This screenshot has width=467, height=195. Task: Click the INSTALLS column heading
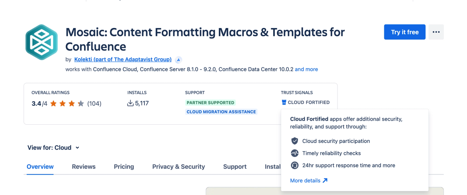137,93
